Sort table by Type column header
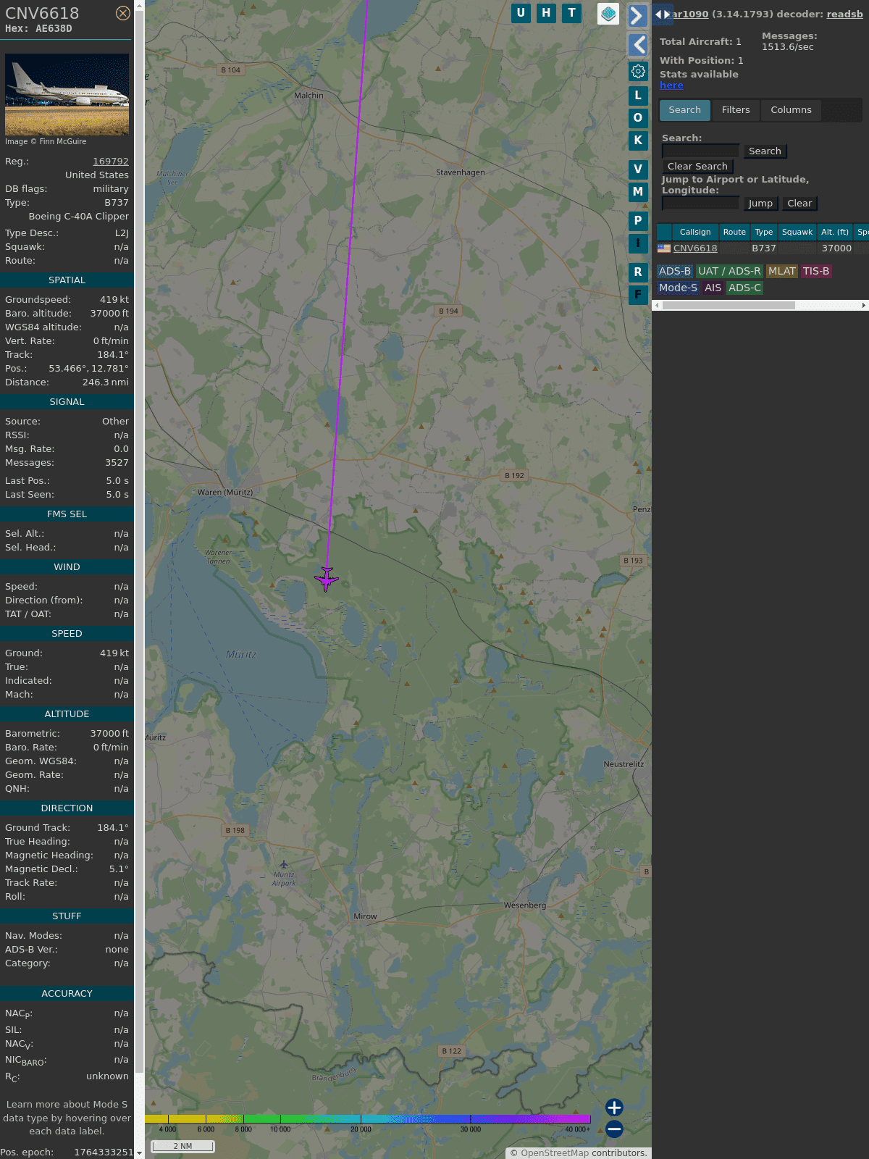Screen dimensions: 869x1159 click(x=764, y=232)
